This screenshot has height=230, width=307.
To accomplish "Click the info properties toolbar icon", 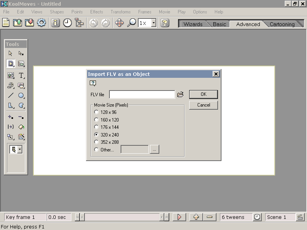I will click(55, 23).
